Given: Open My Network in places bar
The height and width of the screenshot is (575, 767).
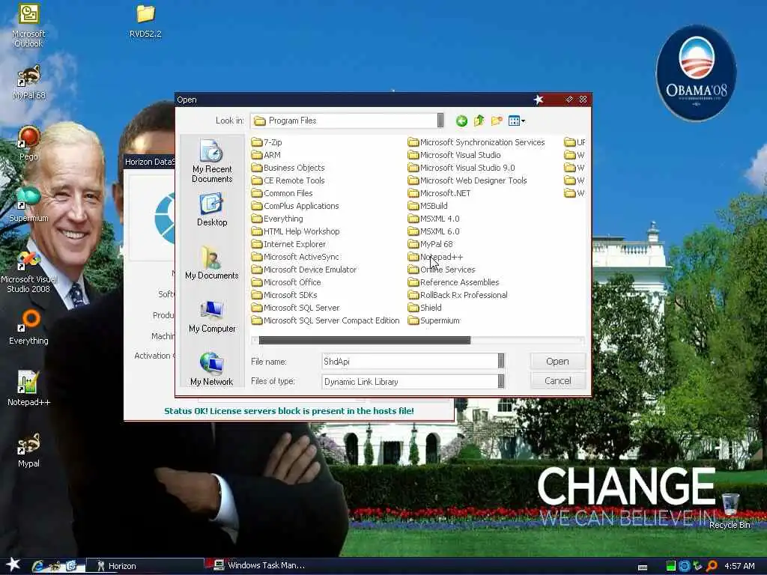Looking at the screenshot, I should [x=212, y=369].
